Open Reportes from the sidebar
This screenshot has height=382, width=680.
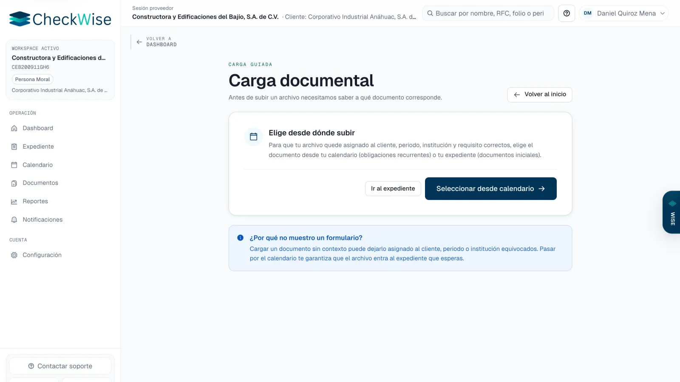[60, 201]
